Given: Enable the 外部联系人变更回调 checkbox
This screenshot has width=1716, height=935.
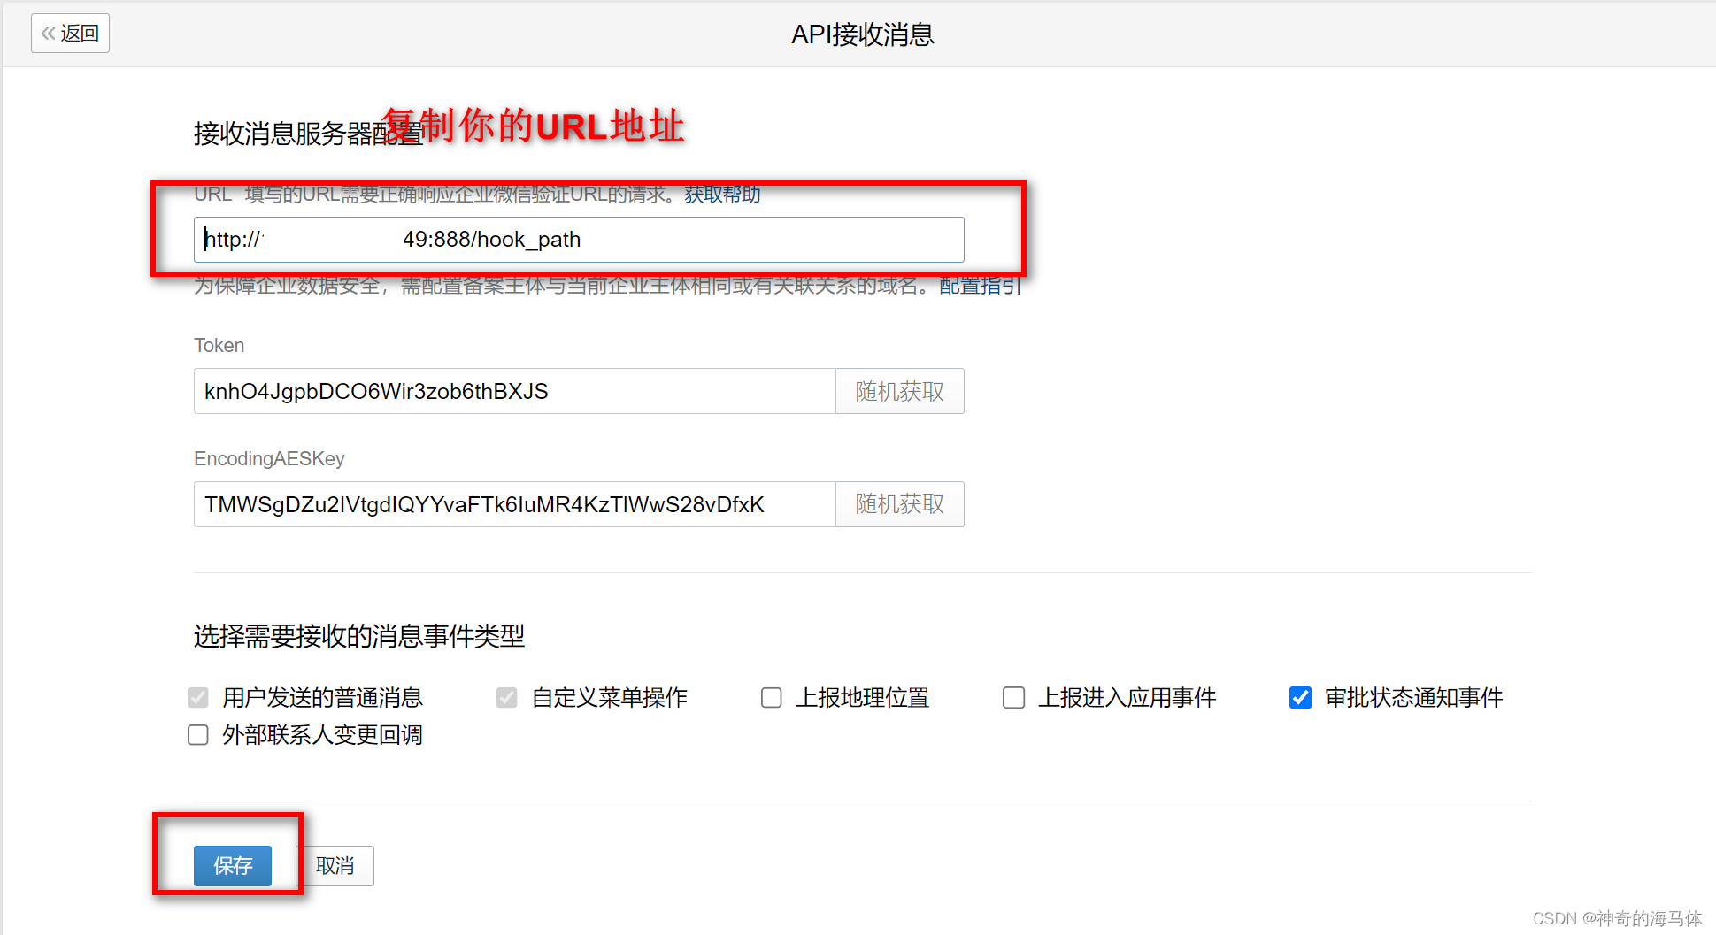Looking at the screenshot, I should click(197, 734).
